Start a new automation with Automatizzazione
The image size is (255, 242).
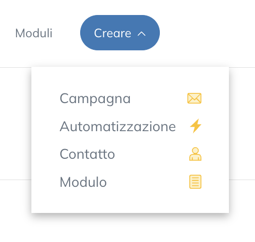(118, 126)
